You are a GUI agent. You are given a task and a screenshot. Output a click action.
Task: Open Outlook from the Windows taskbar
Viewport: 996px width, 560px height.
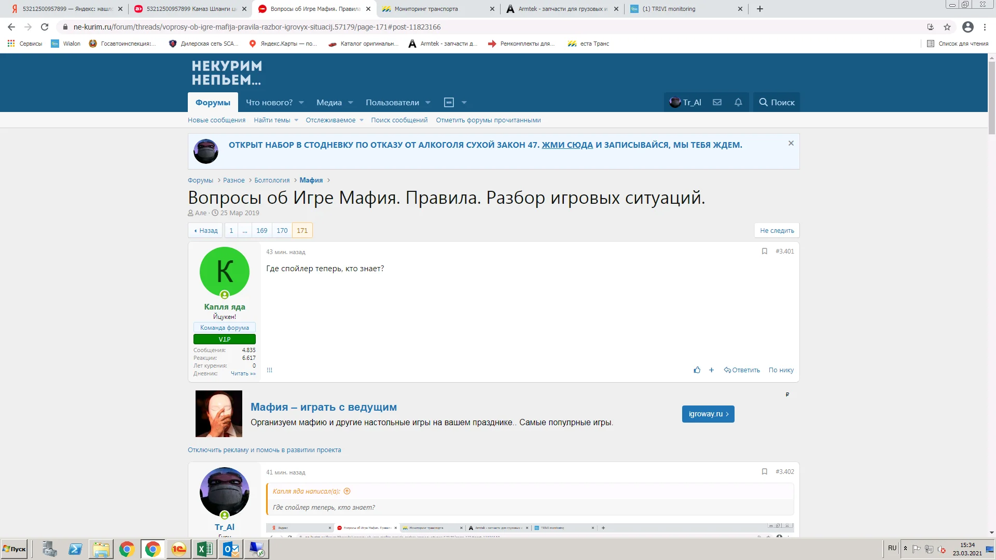tap(230, 549)
